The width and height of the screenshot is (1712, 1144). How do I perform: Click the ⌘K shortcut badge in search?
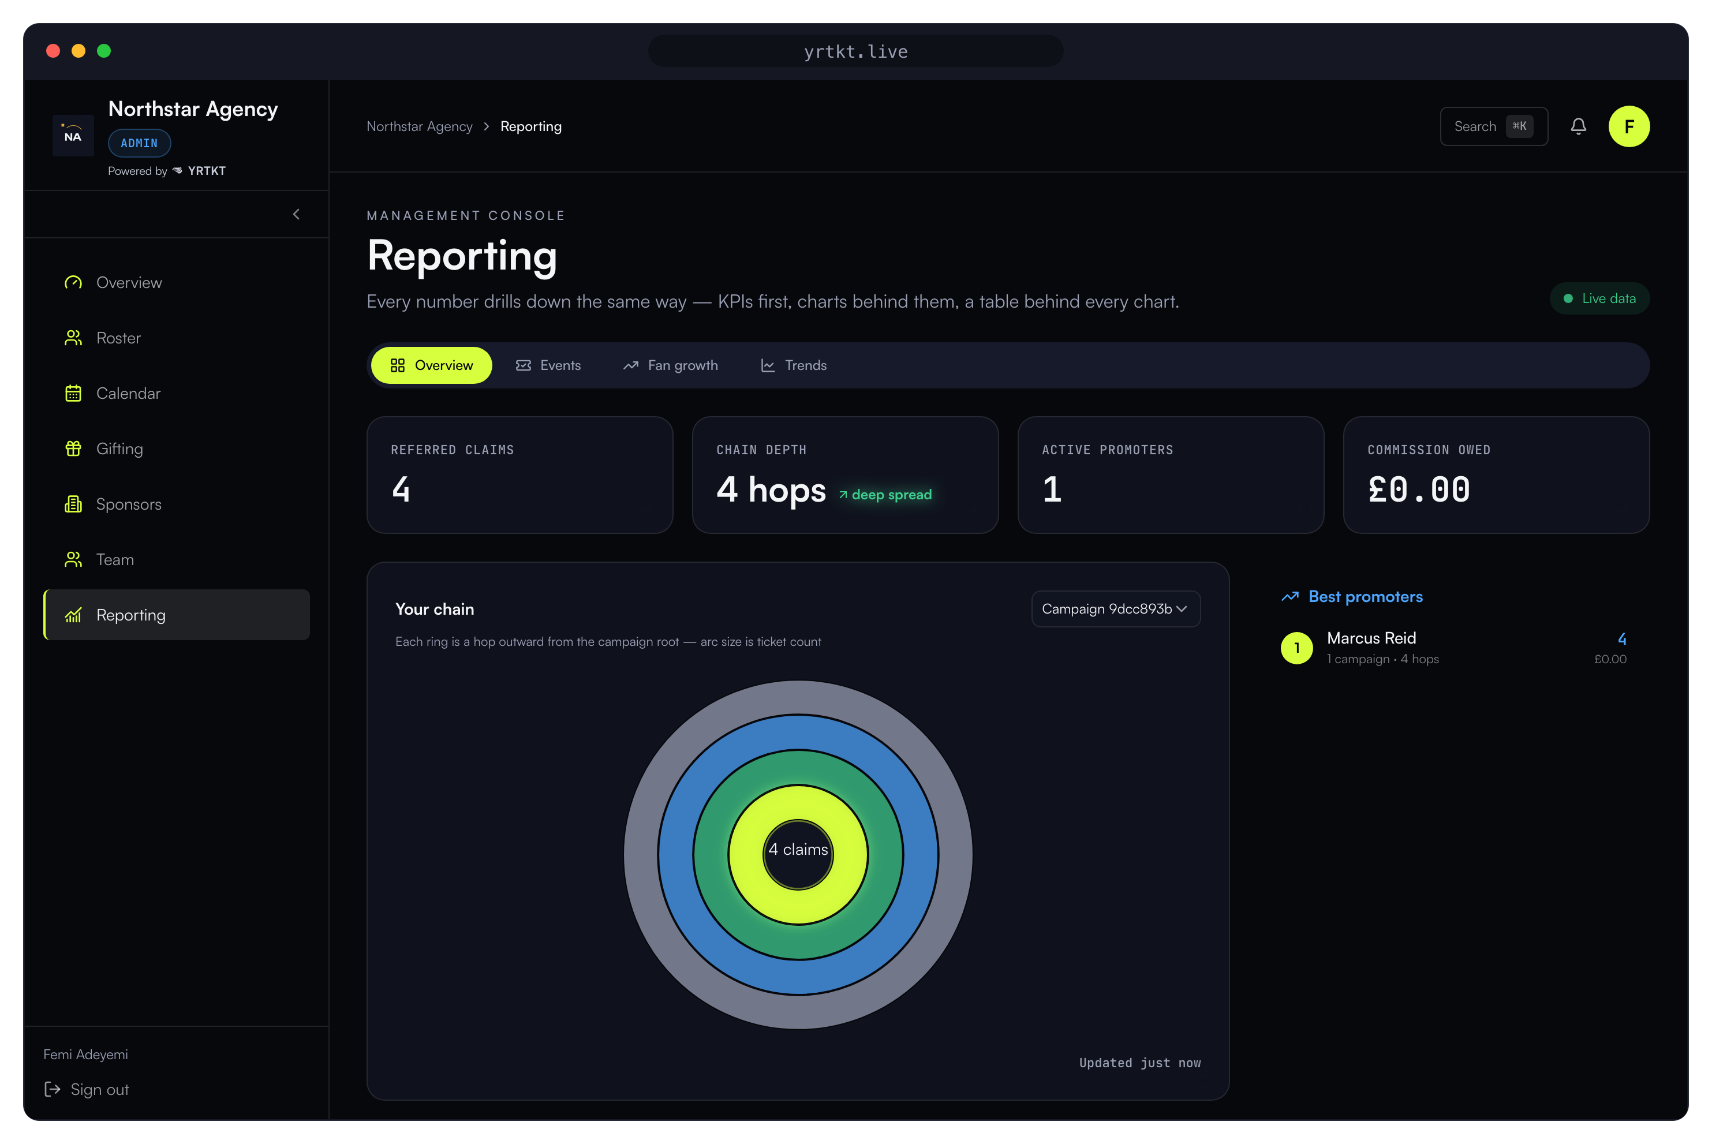(x=1519, y=126)
